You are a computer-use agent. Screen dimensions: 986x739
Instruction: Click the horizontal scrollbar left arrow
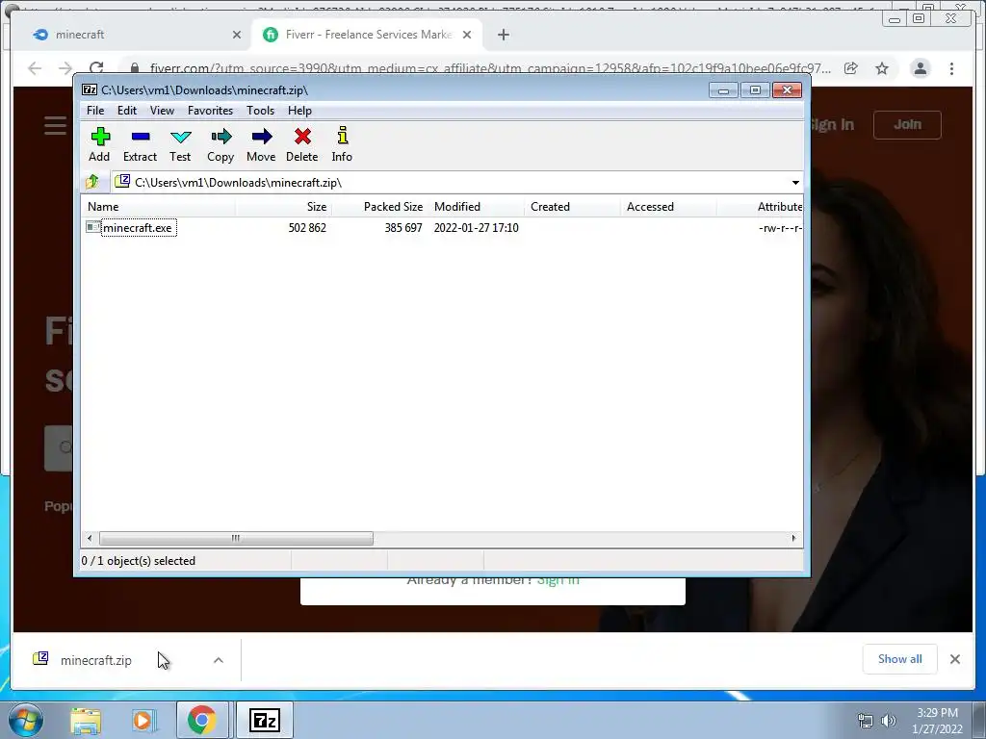click(x=90, y=539)
